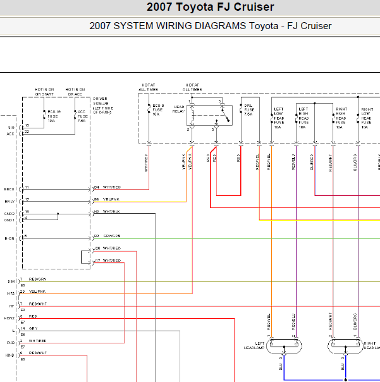Viewport: 380px width, 382px height.
Task: Click the "ACC FUSE" label in the junction box
Action: click(x=82, y=116)
